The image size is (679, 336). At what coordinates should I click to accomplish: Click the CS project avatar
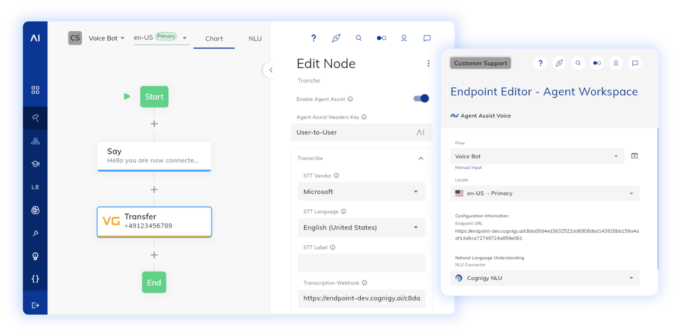tap(75, 38)
